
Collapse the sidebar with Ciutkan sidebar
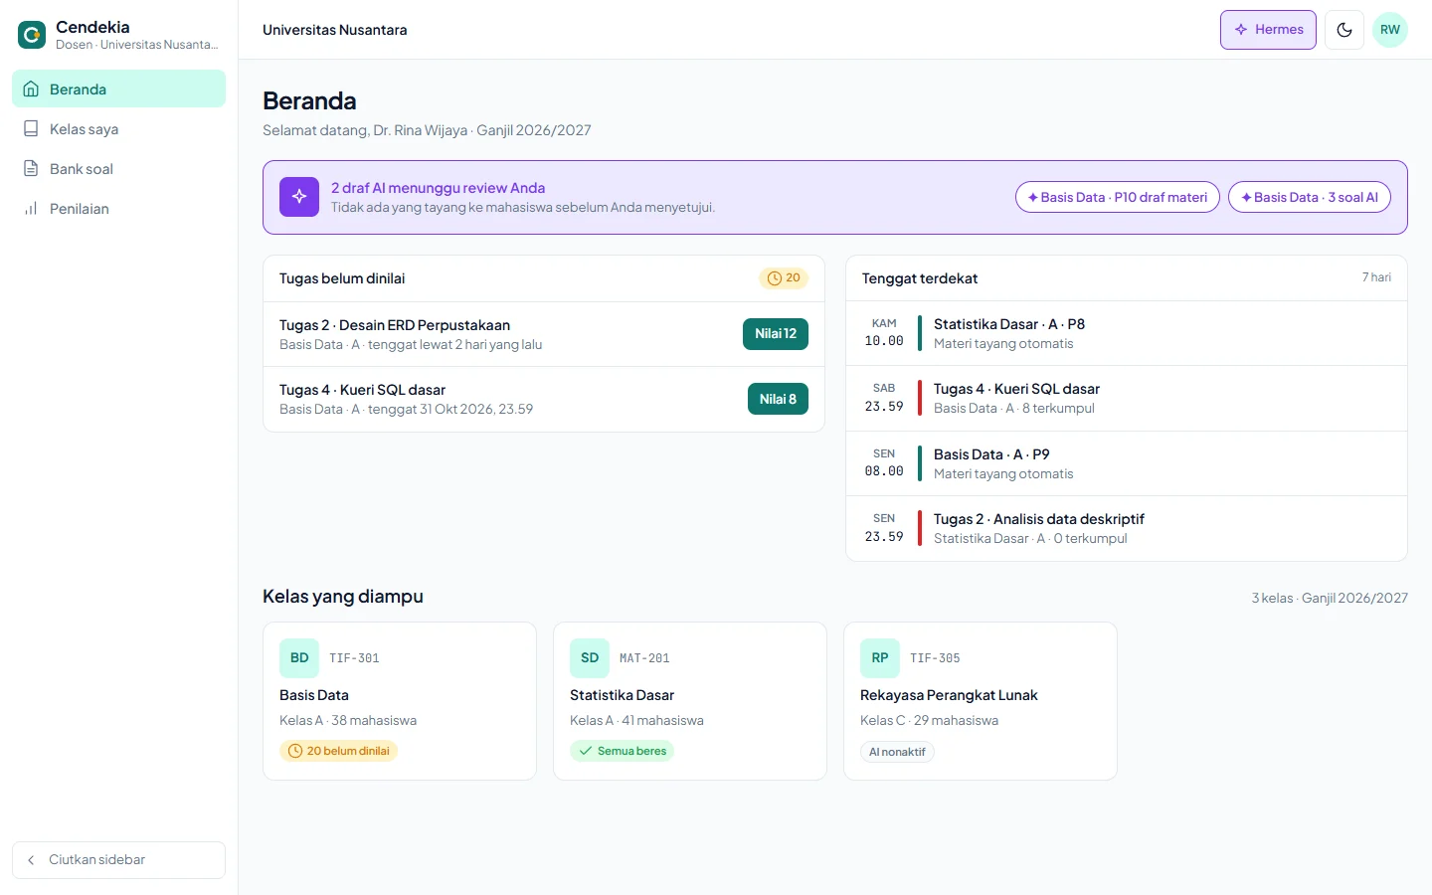coord(118,860)
